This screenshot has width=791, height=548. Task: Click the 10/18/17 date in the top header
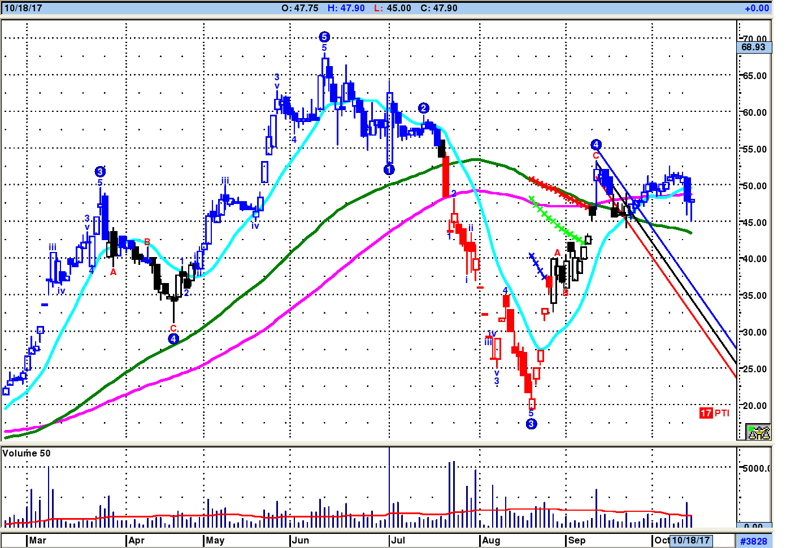[23, 8]
